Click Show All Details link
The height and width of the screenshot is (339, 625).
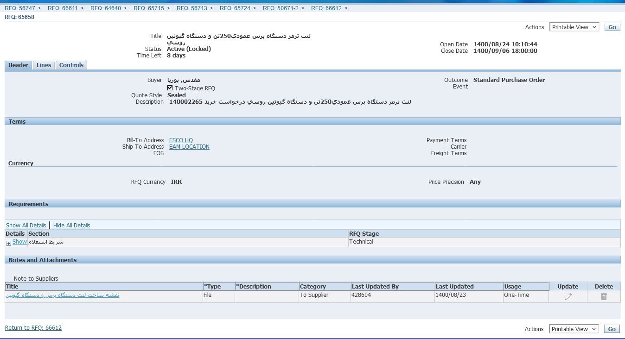click(26, 226)
